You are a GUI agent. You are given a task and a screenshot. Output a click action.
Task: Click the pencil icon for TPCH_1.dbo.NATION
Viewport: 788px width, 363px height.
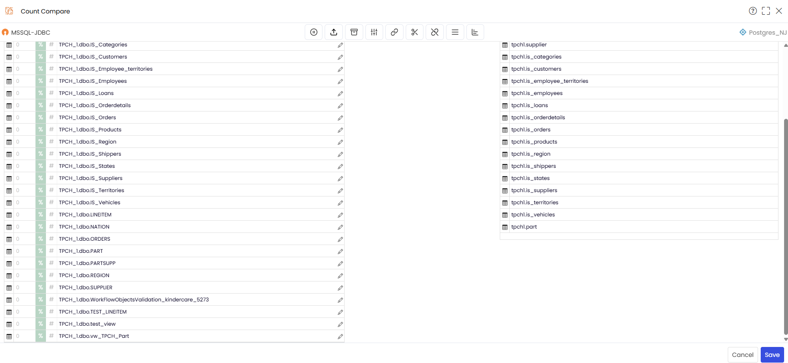340,227
